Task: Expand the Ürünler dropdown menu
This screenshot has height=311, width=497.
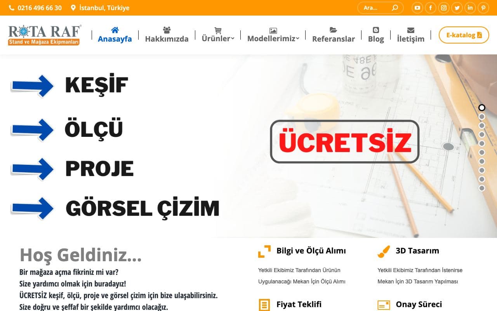Action: (218, 35)
